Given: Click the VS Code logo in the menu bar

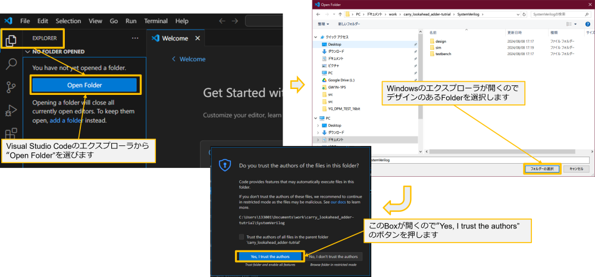Looking at the screenshot, I should 9,21.
